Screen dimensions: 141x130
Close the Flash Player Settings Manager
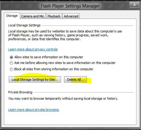[134, 5]
